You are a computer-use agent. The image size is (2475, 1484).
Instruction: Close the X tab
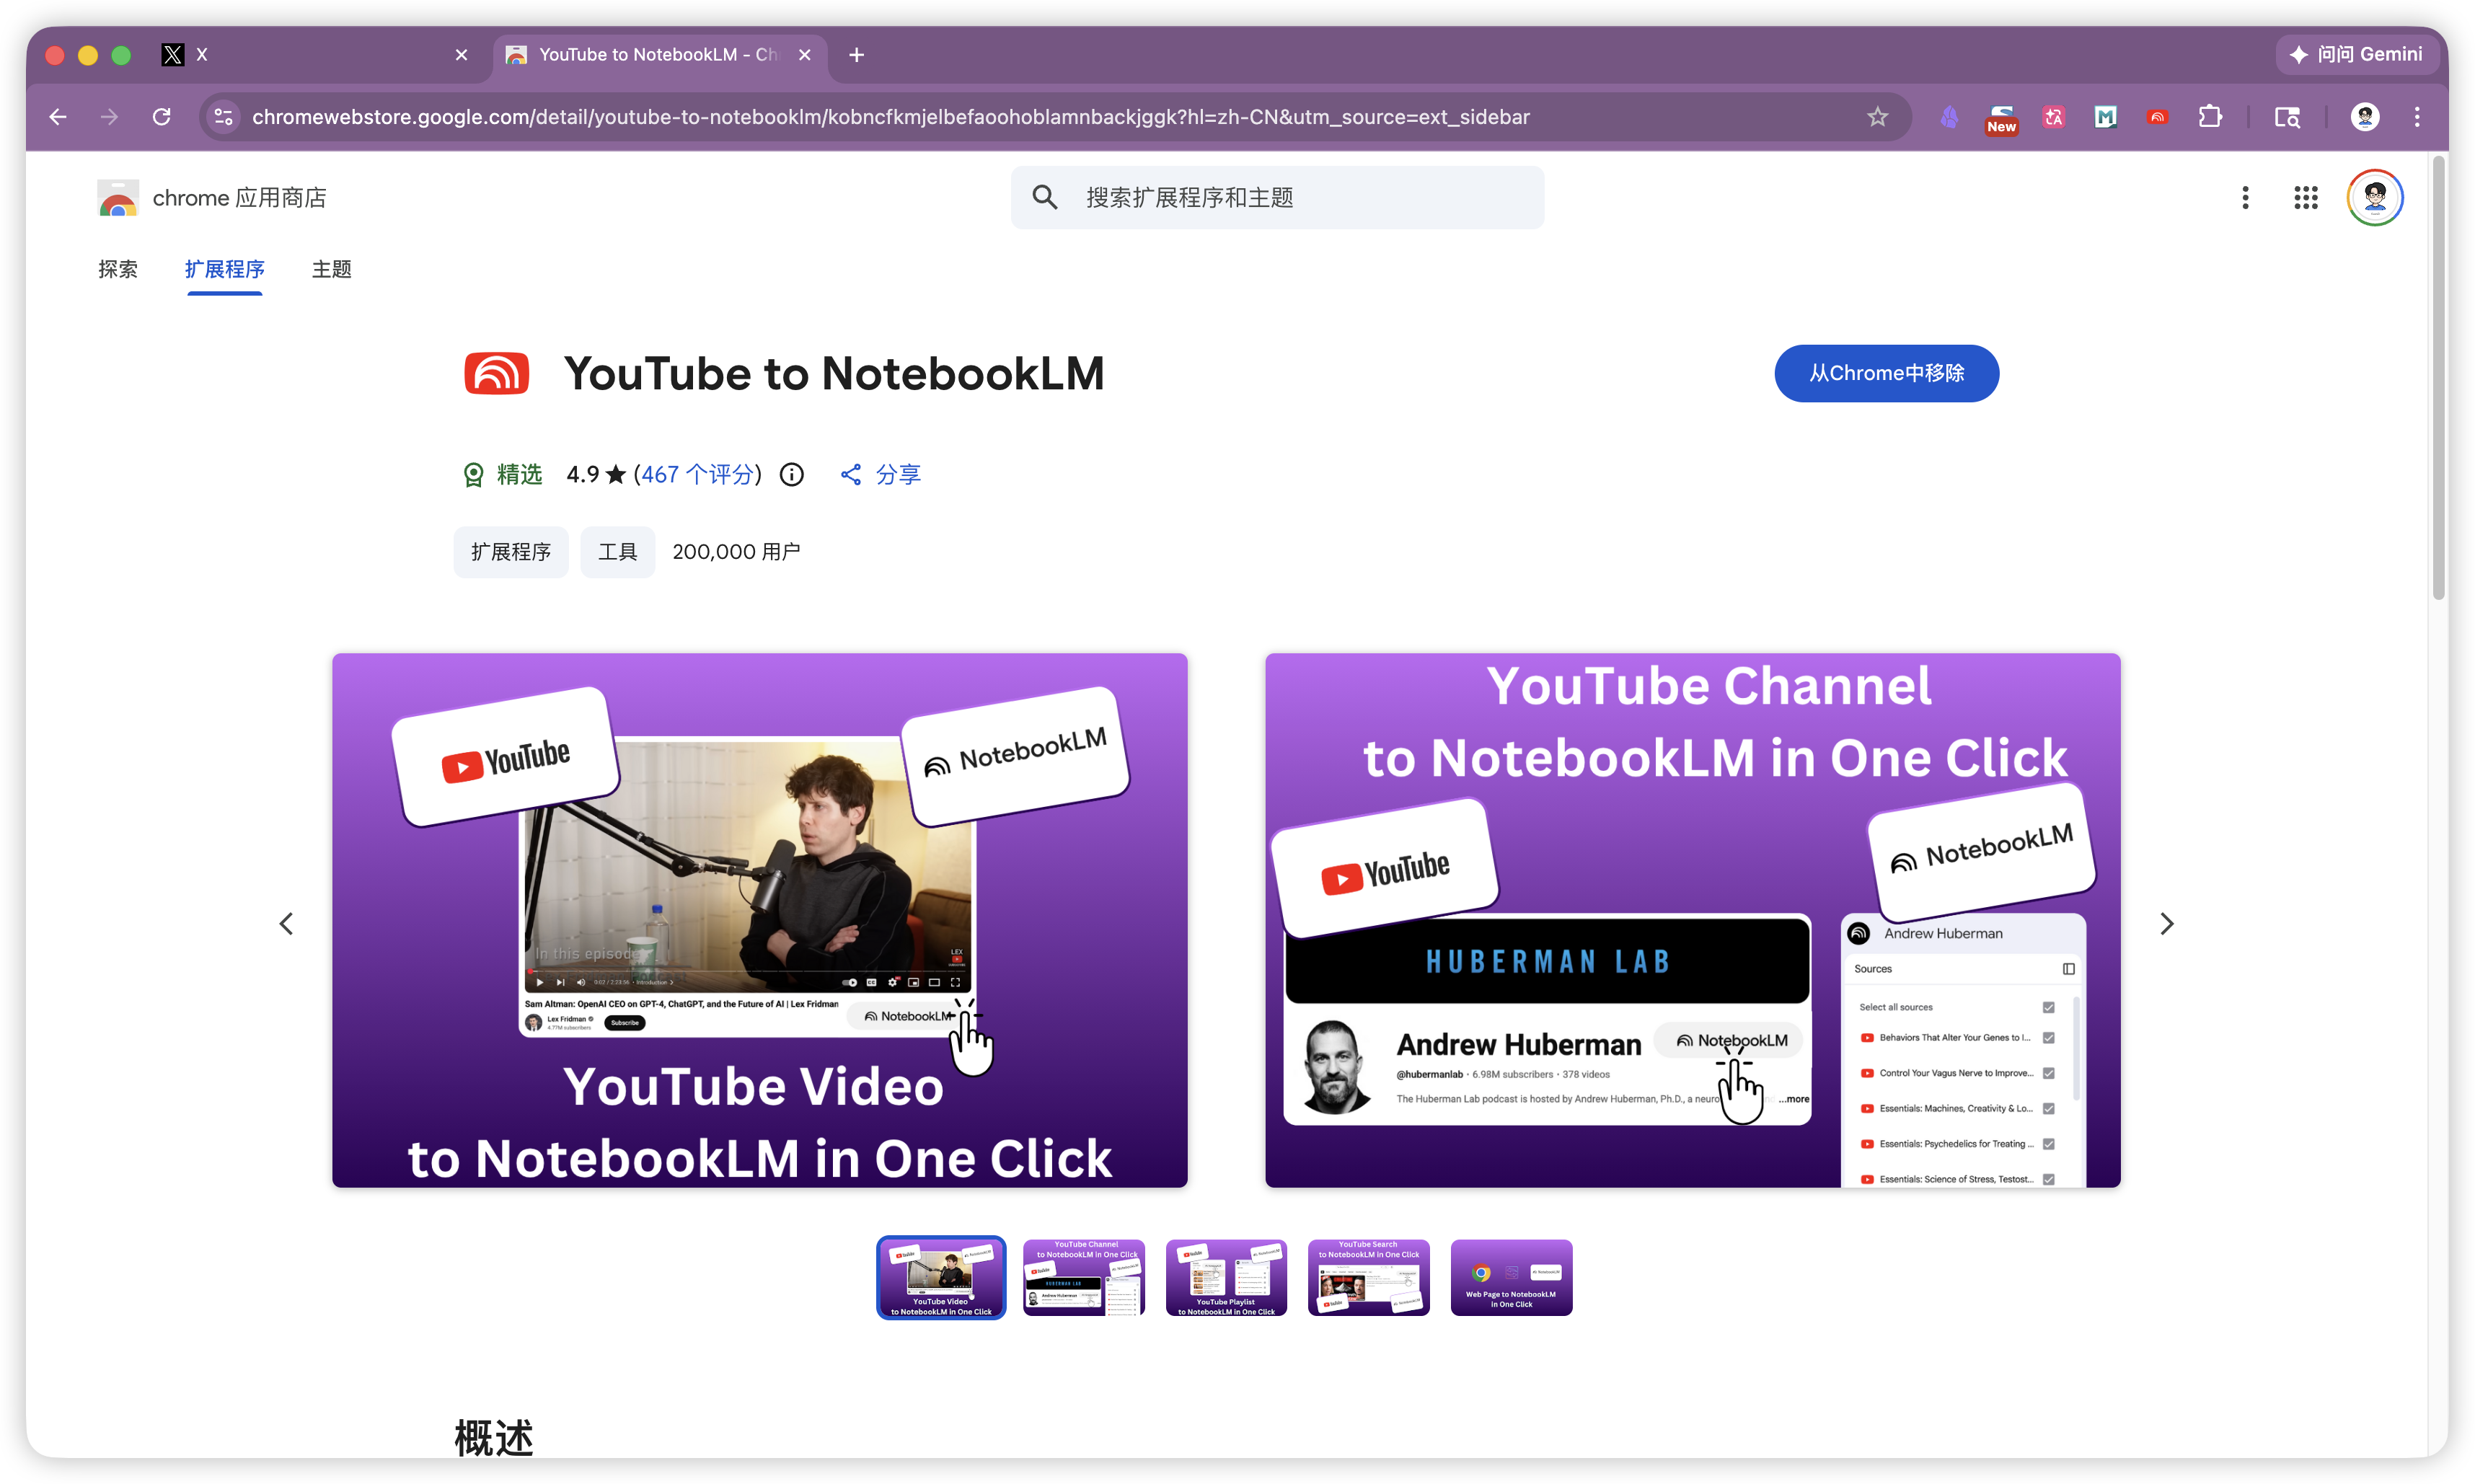tap(461, 55)
